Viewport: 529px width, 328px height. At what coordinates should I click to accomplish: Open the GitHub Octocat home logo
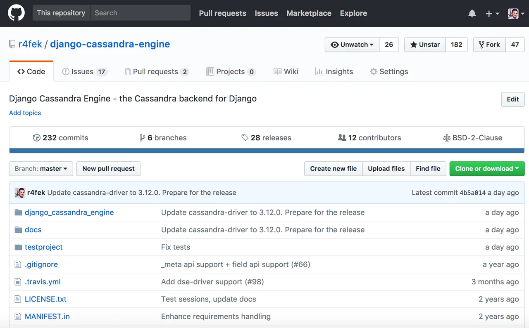(17, 13)
